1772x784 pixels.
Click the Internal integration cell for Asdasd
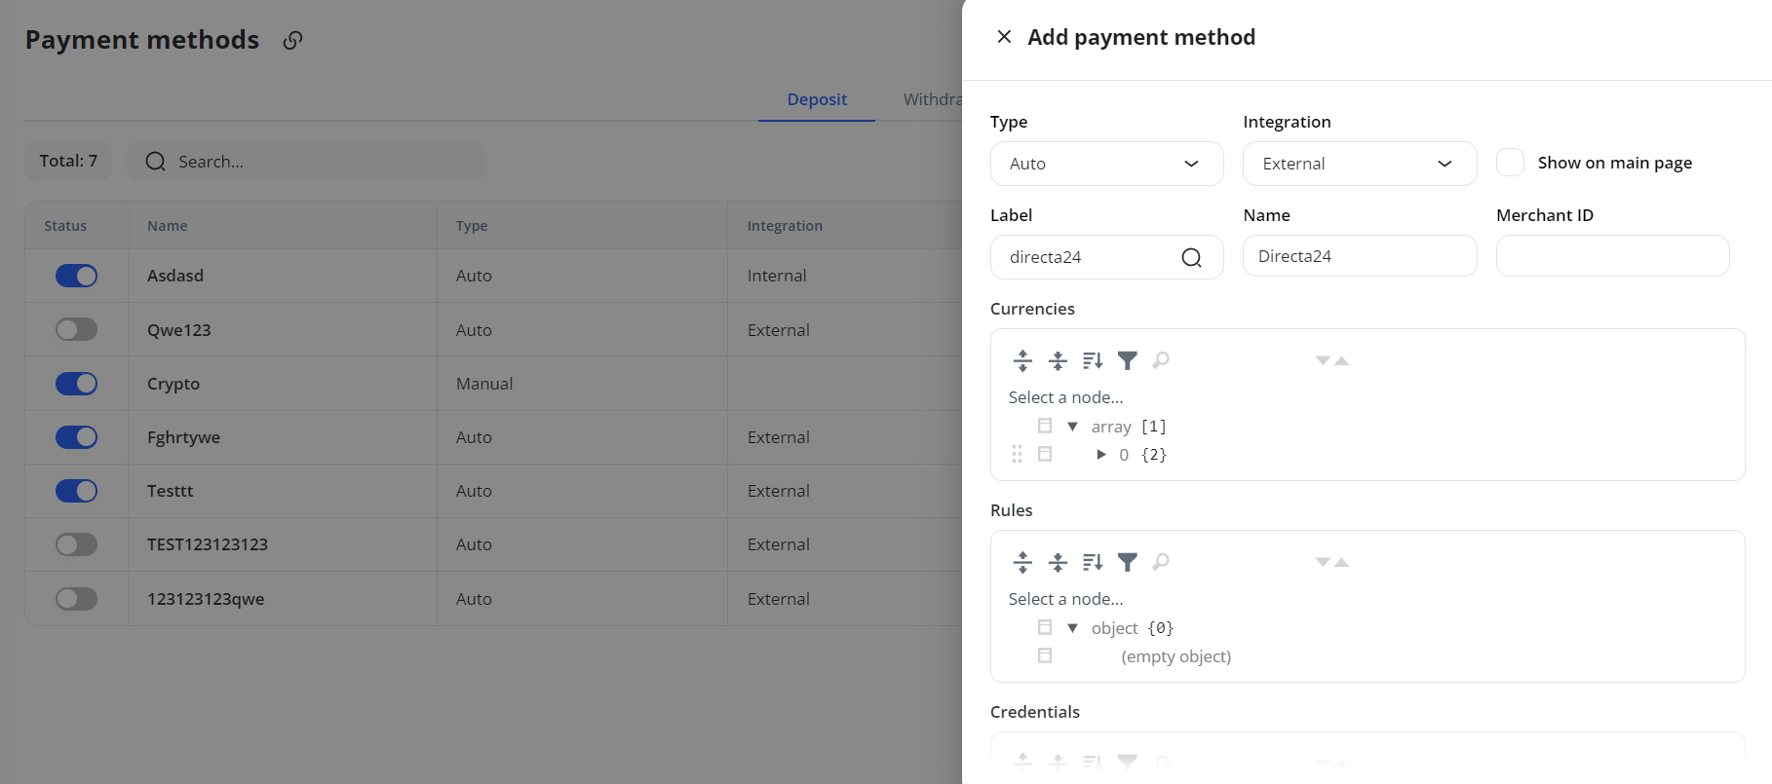click(777, 276)
